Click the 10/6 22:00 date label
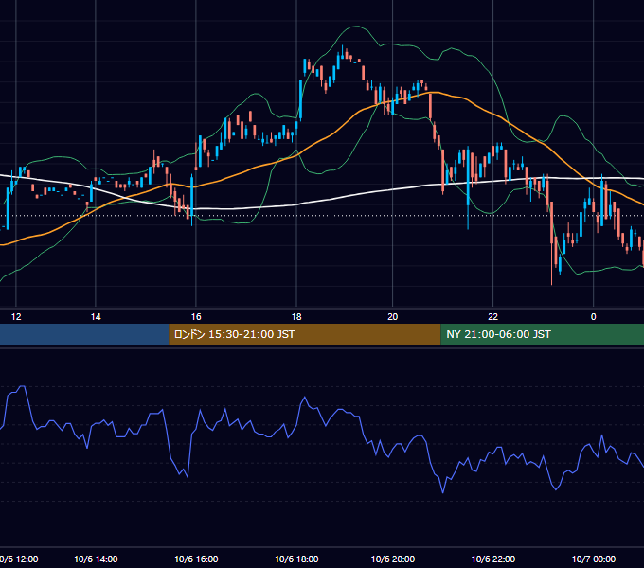The width and height of the screenshot is (644, 568). [x=493, y=559]
